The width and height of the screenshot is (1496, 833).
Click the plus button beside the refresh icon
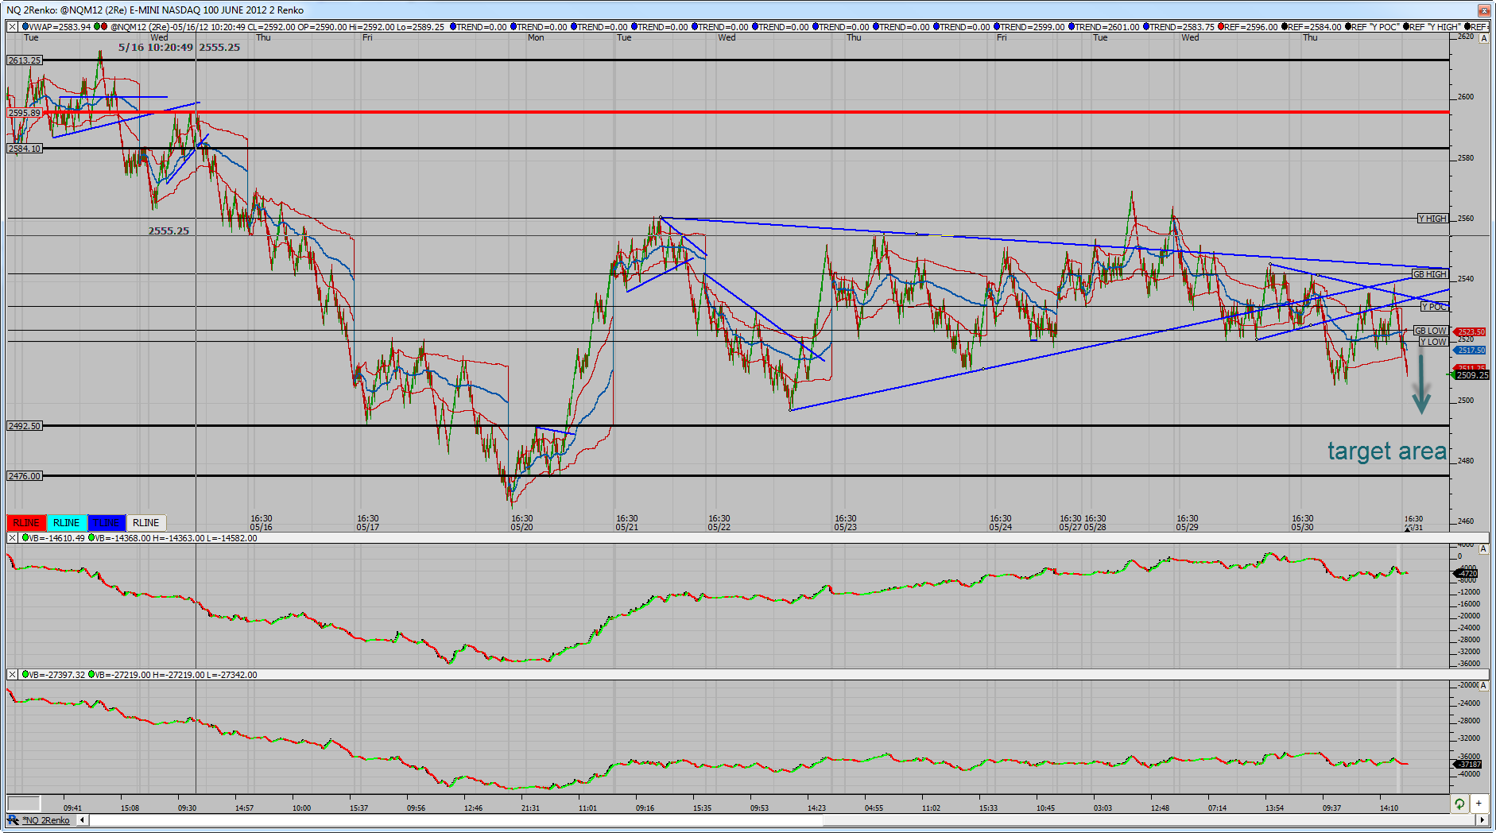tap(1479, 804)
